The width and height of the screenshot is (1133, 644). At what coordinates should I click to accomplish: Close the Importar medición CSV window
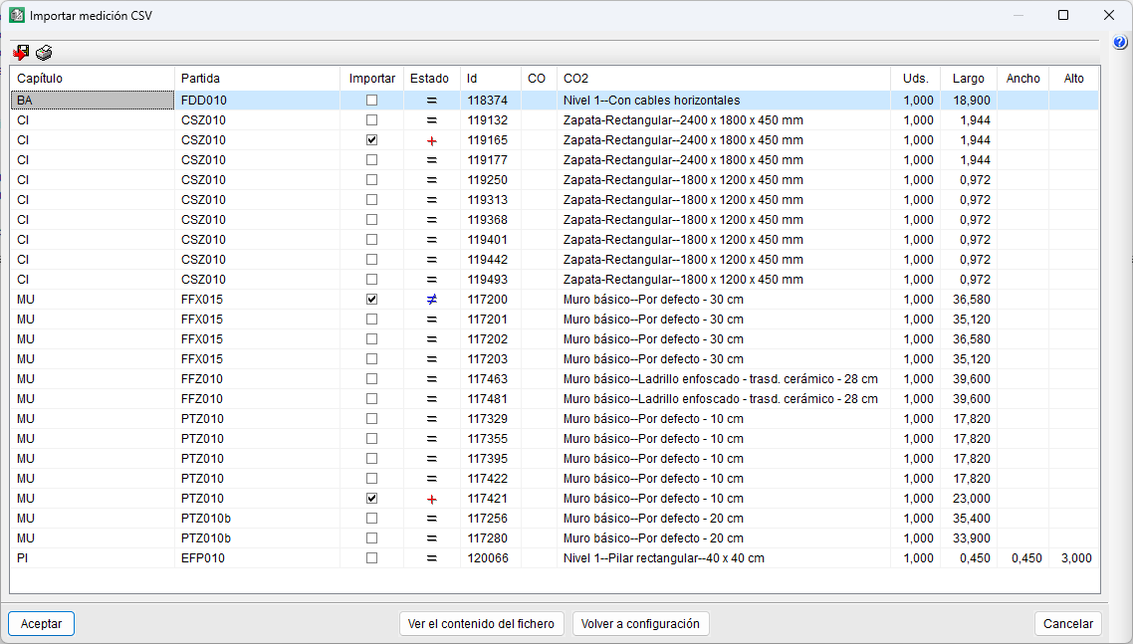pos(1109,15)
